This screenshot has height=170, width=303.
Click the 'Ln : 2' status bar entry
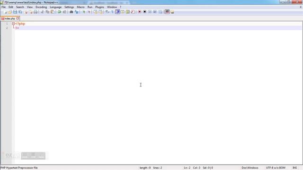(187, 168)
